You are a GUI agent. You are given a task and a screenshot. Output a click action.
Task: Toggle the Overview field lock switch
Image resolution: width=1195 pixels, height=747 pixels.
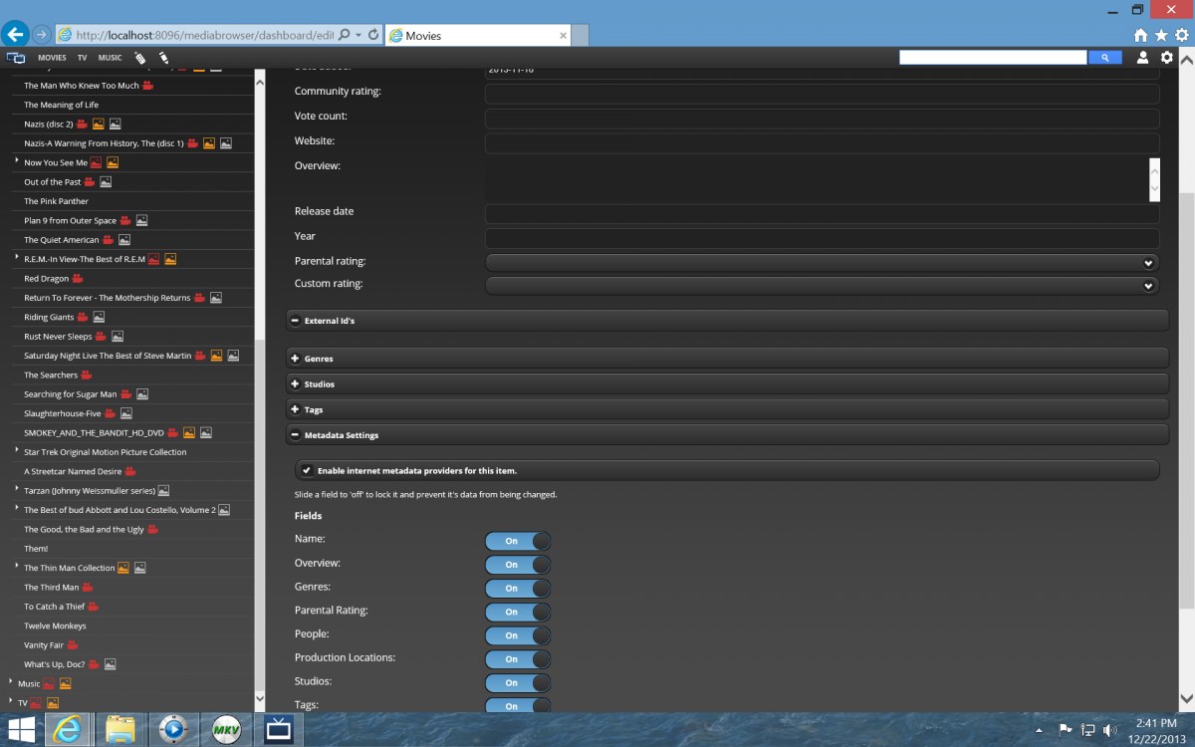pos(518,565)
